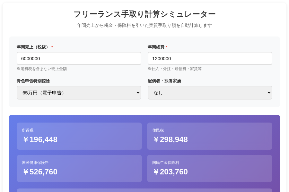
Task: Click the hint ※仕入・外注・通信費・家賃等
Action: pos(175,69)
